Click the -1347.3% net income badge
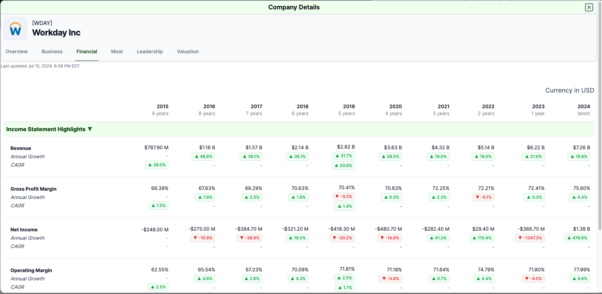Image resolution: width=602 pixels, height=294 pixels. click(x=530, y=238)
